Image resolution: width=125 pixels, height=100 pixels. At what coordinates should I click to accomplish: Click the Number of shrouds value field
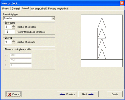8,42
